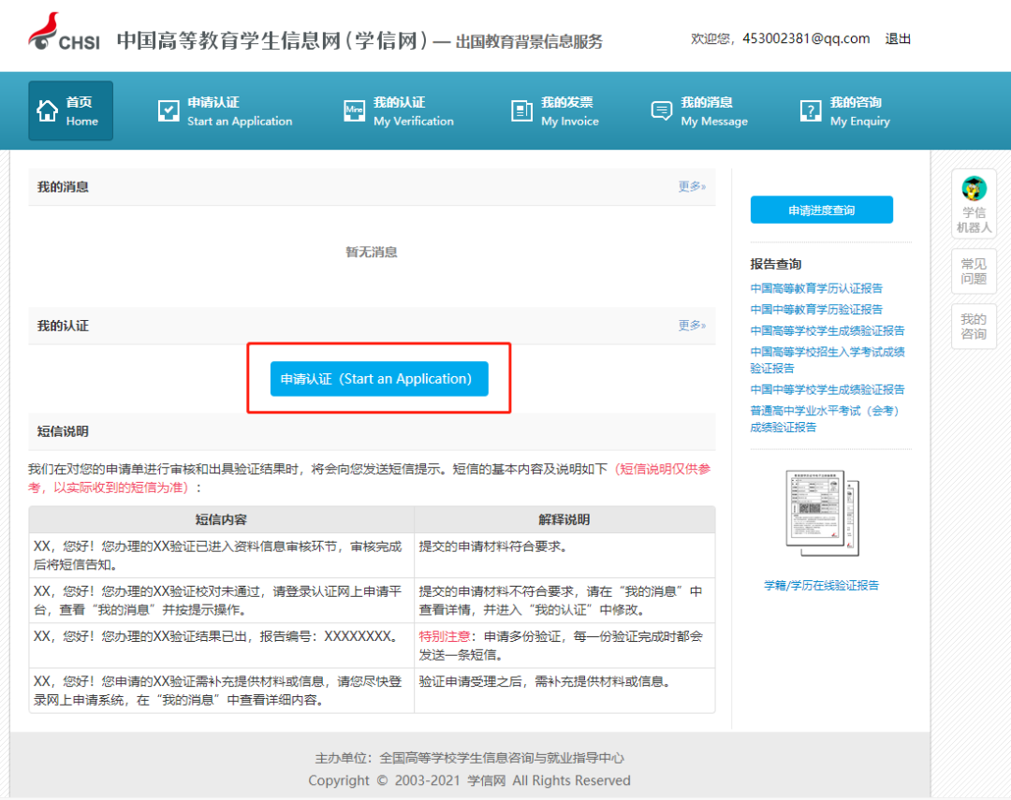Open 我的咨询 from the right sidebar

[x=974, y=326]
